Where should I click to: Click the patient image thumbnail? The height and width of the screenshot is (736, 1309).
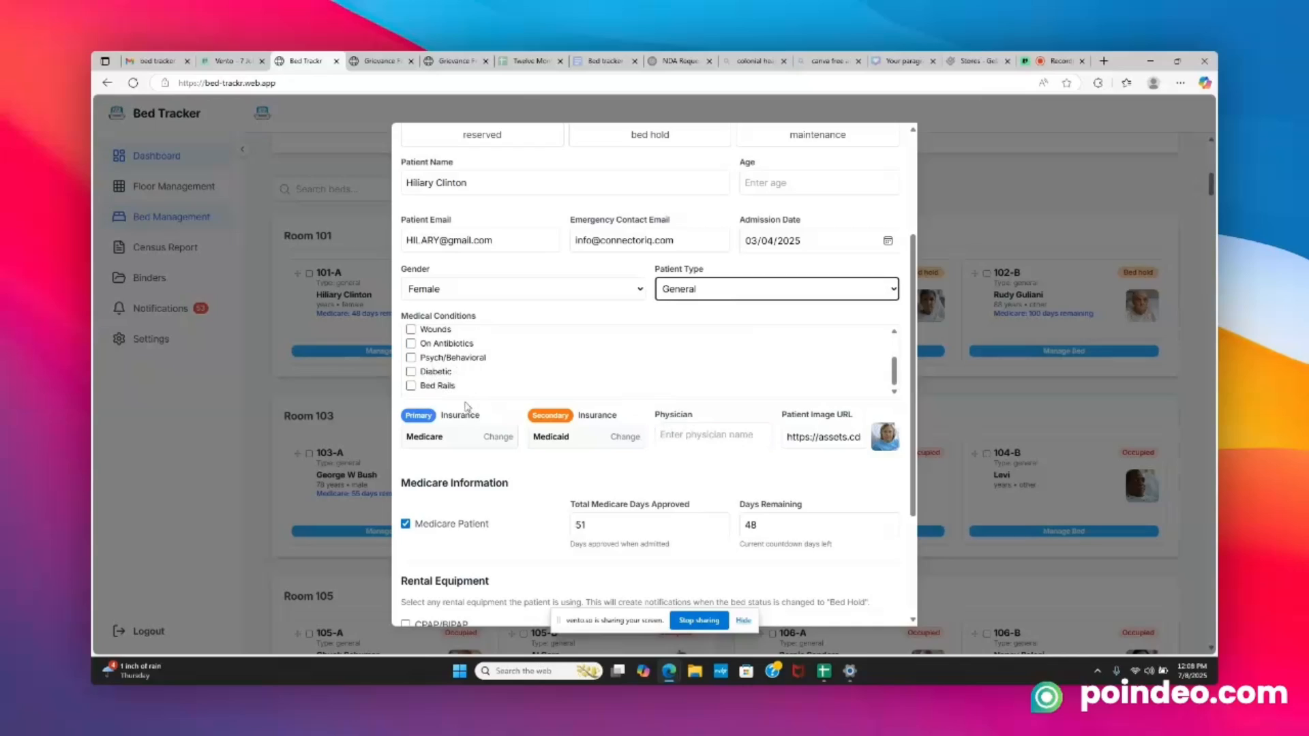(x=884, y=437)
